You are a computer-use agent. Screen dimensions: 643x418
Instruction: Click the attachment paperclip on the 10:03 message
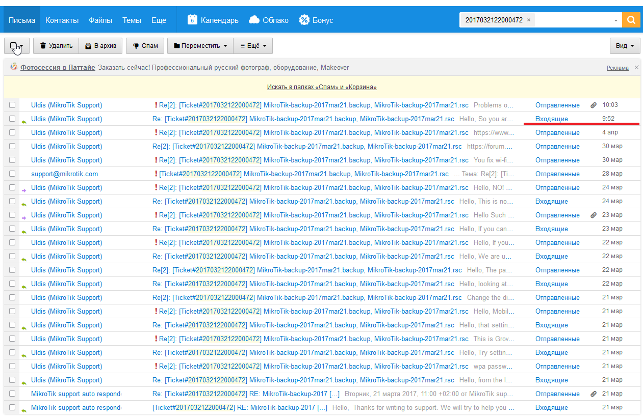[594, 105]
